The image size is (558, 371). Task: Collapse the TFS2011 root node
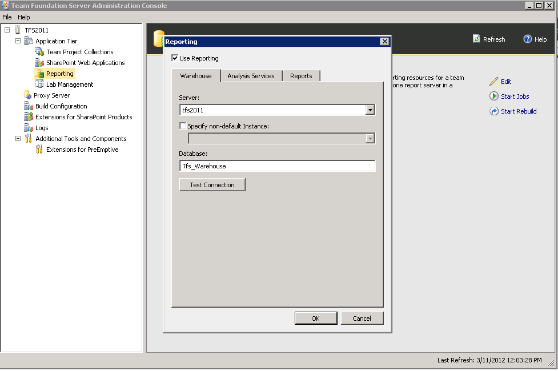point(7,30)
